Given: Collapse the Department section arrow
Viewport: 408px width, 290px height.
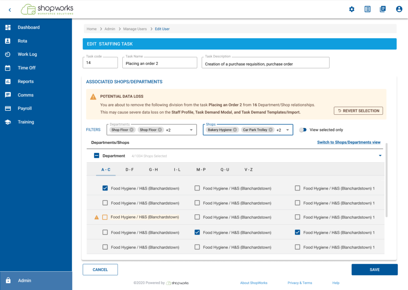Looking at the screenshot, I should click(380, 156).
